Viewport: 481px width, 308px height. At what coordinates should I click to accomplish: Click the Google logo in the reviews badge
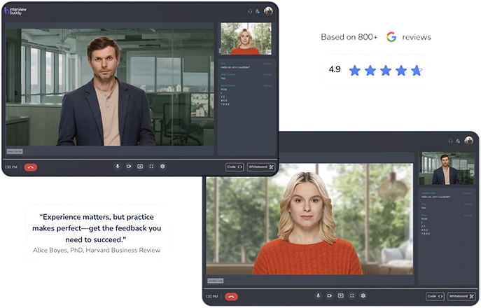[x=391, y=37]
